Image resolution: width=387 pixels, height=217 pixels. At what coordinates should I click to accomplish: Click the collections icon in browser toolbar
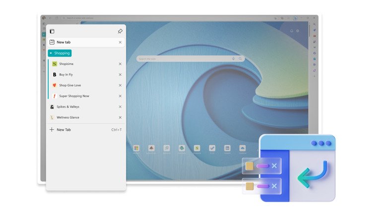tap(282, 18)
